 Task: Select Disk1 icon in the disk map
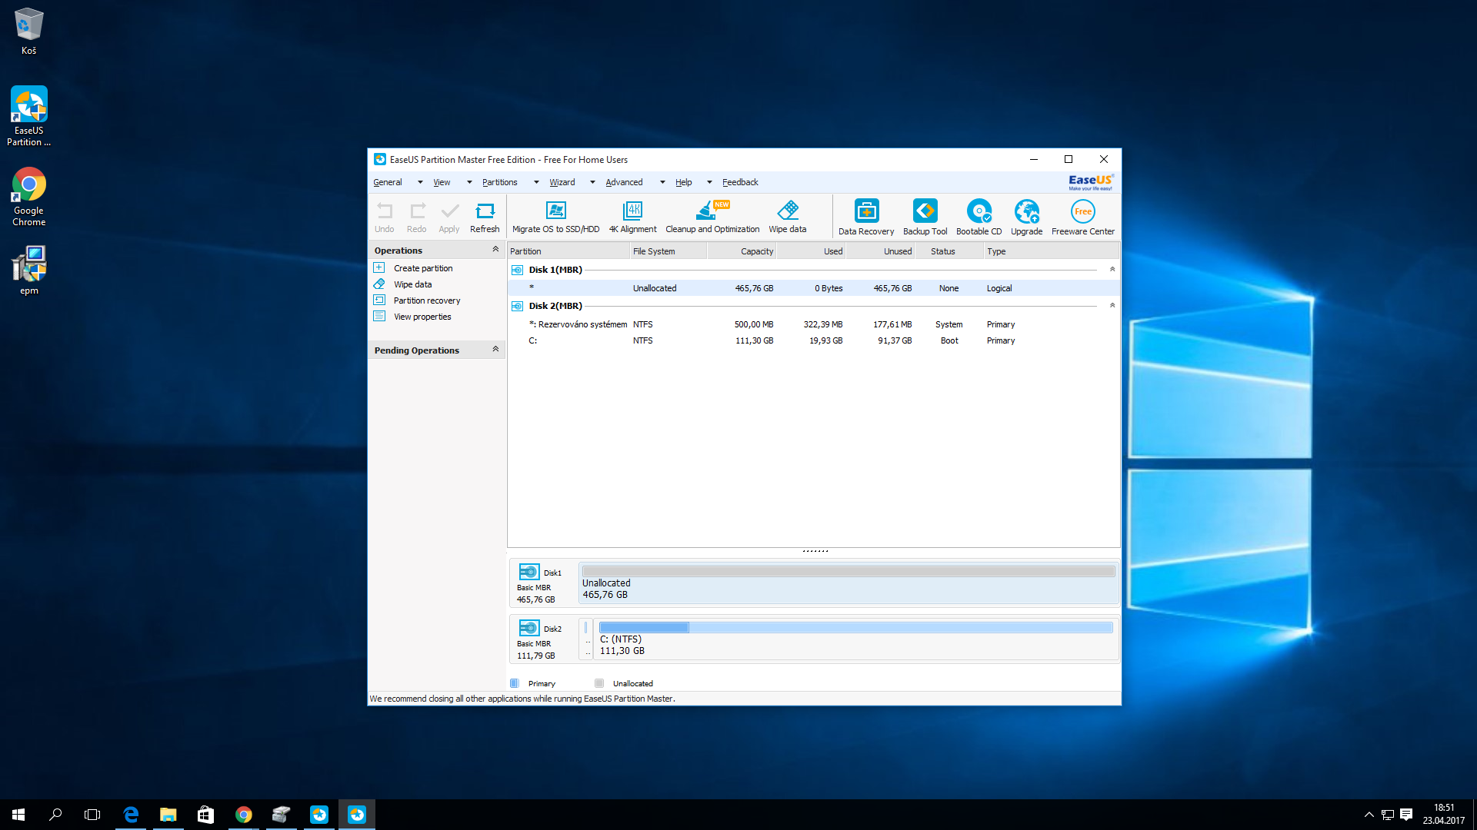[529, 572]
